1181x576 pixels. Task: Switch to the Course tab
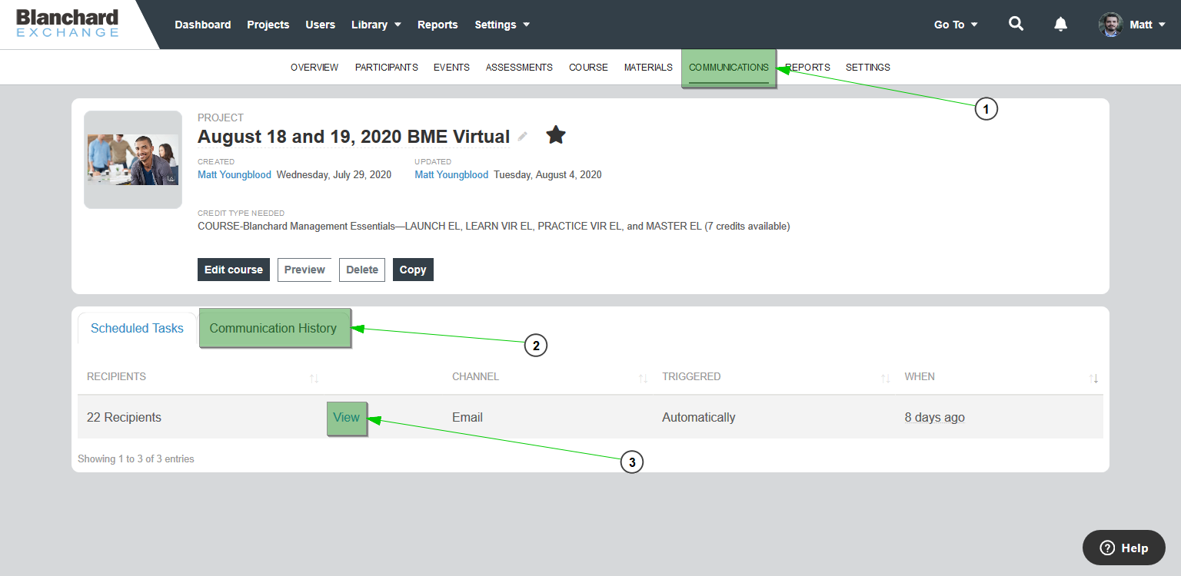[x=588, y=68]
